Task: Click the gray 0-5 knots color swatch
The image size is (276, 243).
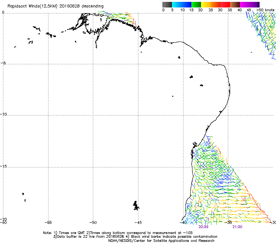Action: 167,4
